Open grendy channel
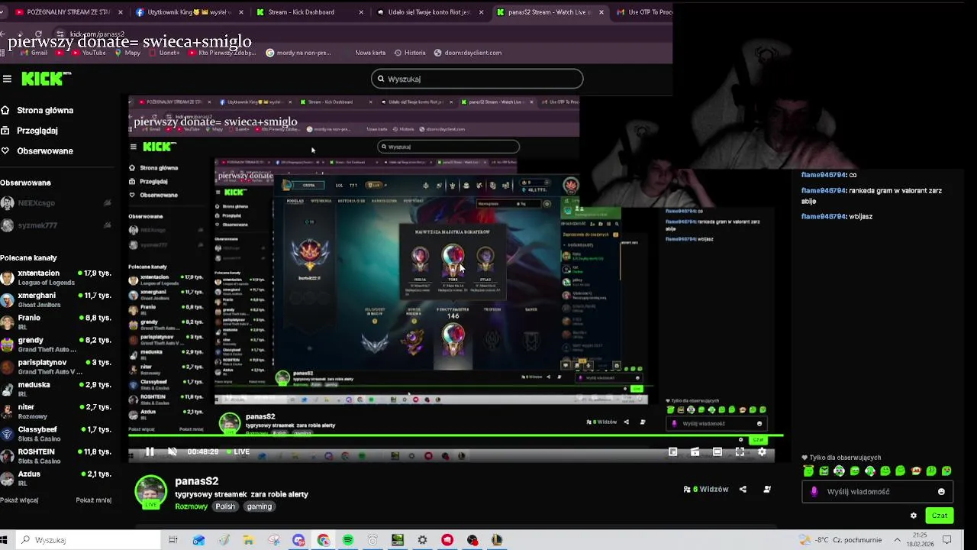The image size is (977, 550). [56, 345]
